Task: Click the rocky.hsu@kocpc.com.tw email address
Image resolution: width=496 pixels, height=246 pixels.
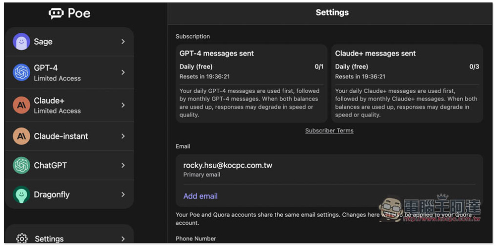Action: [228, 165]
